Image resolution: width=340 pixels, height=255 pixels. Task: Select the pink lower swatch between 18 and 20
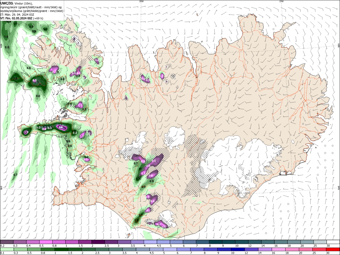pyautogui.click(x=292, y=249)
